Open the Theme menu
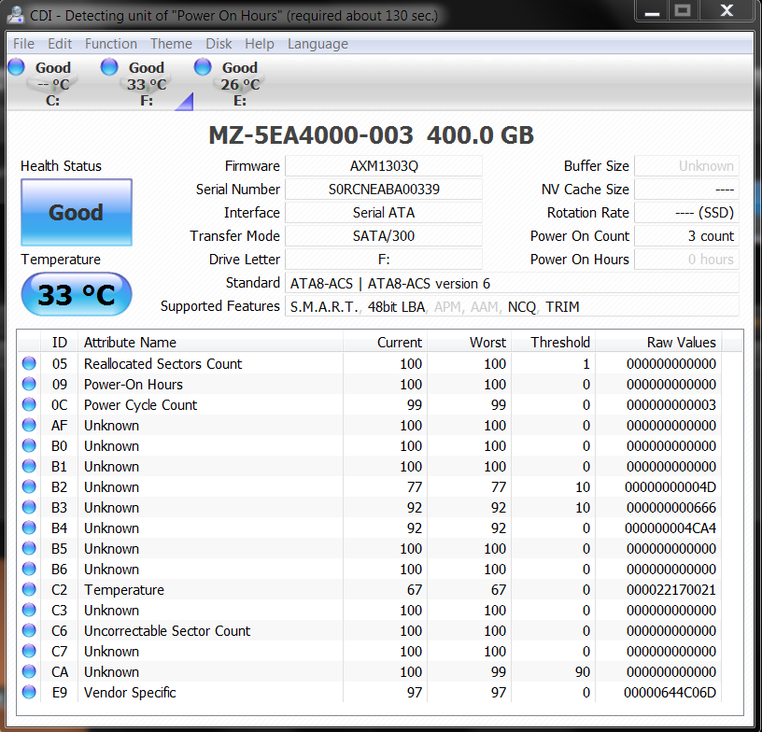The height and width of the screenshot is (732, 762). click(x=171, y=44)
